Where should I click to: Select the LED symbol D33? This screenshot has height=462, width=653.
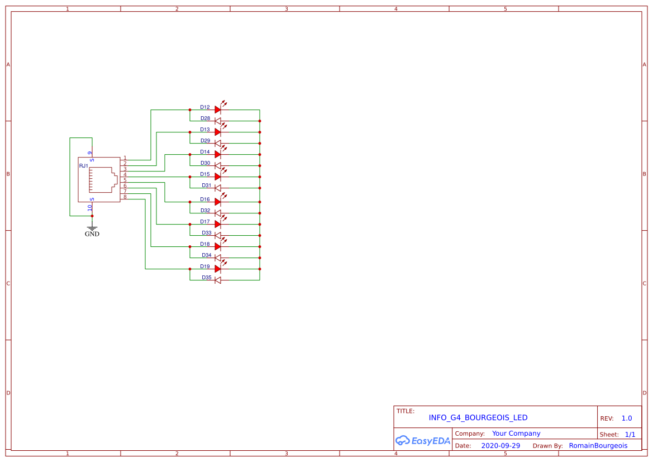[x=218, y=235]
